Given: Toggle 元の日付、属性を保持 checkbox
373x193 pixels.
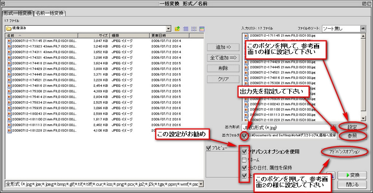Looking at the screenshot, I should (244, 168).
